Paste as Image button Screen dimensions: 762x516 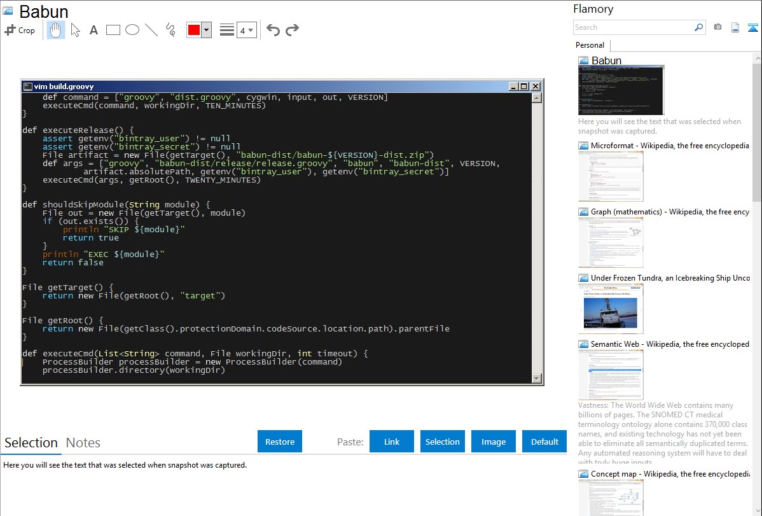[x=493, y=442]
